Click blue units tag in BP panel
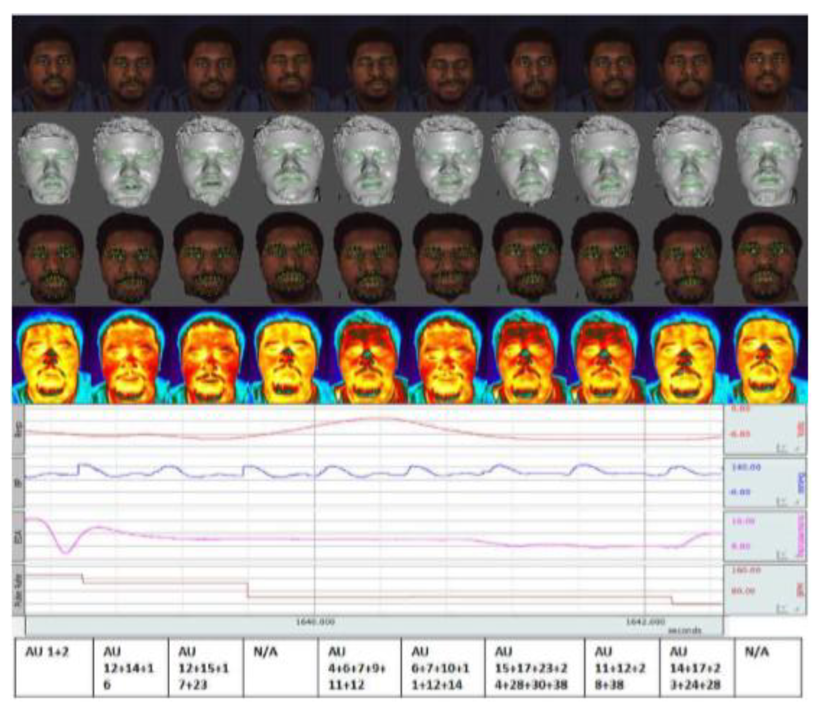The image size is (819, 708). pyautogui.click(x=801, y=483)
